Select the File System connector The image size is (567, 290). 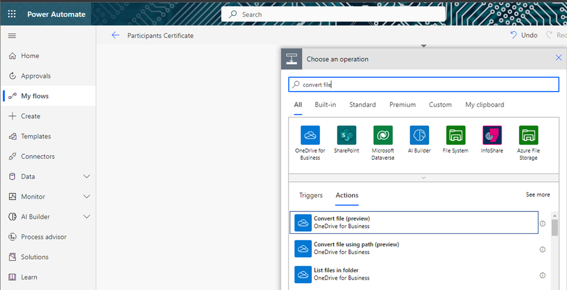click(456, 139)
